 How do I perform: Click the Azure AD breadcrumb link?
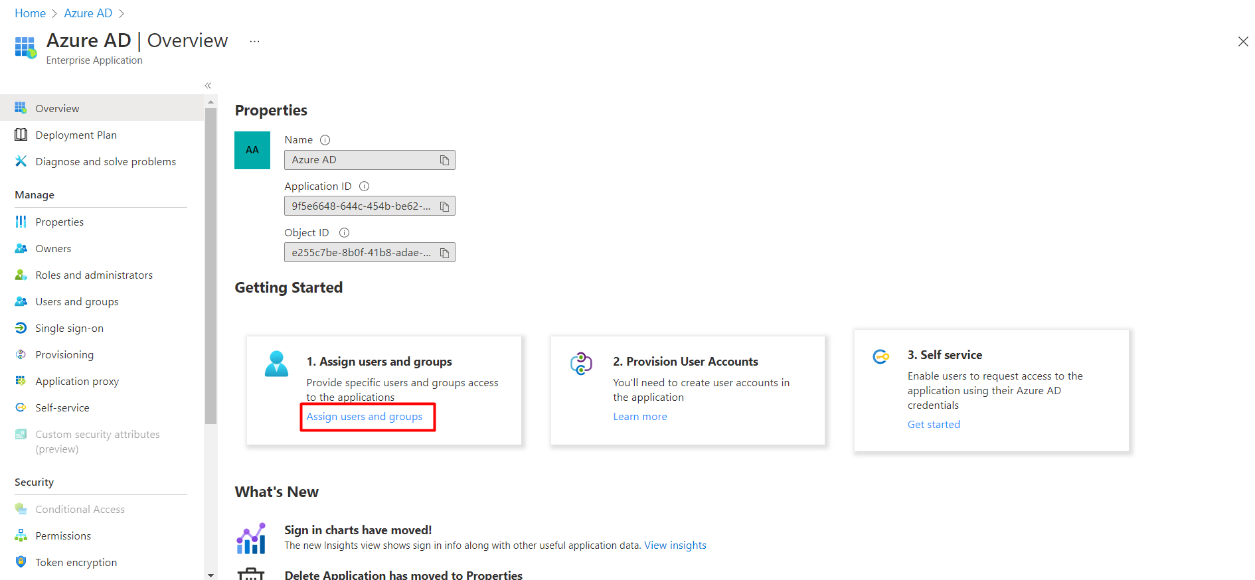[x=88, y=13]
